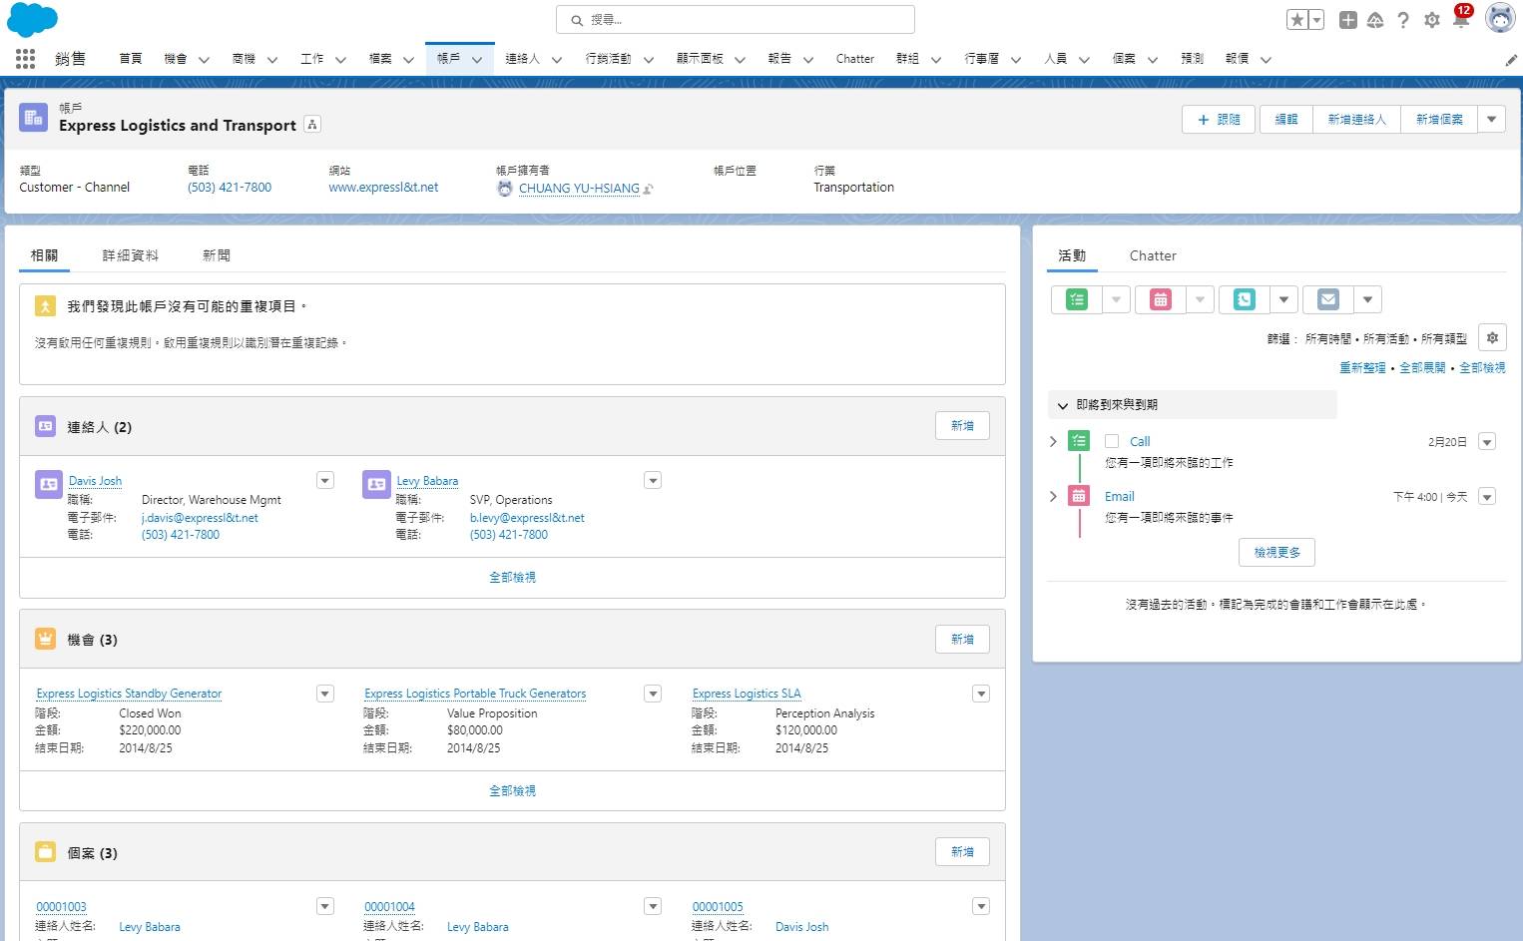Click 全部展開 in activity panel
This screenshot has width=1523, height=941.
tap(1422, 368)
